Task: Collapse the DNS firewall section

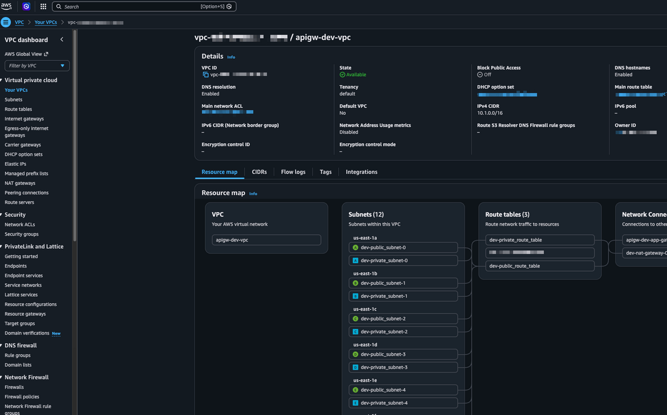Action: (1, 345)
